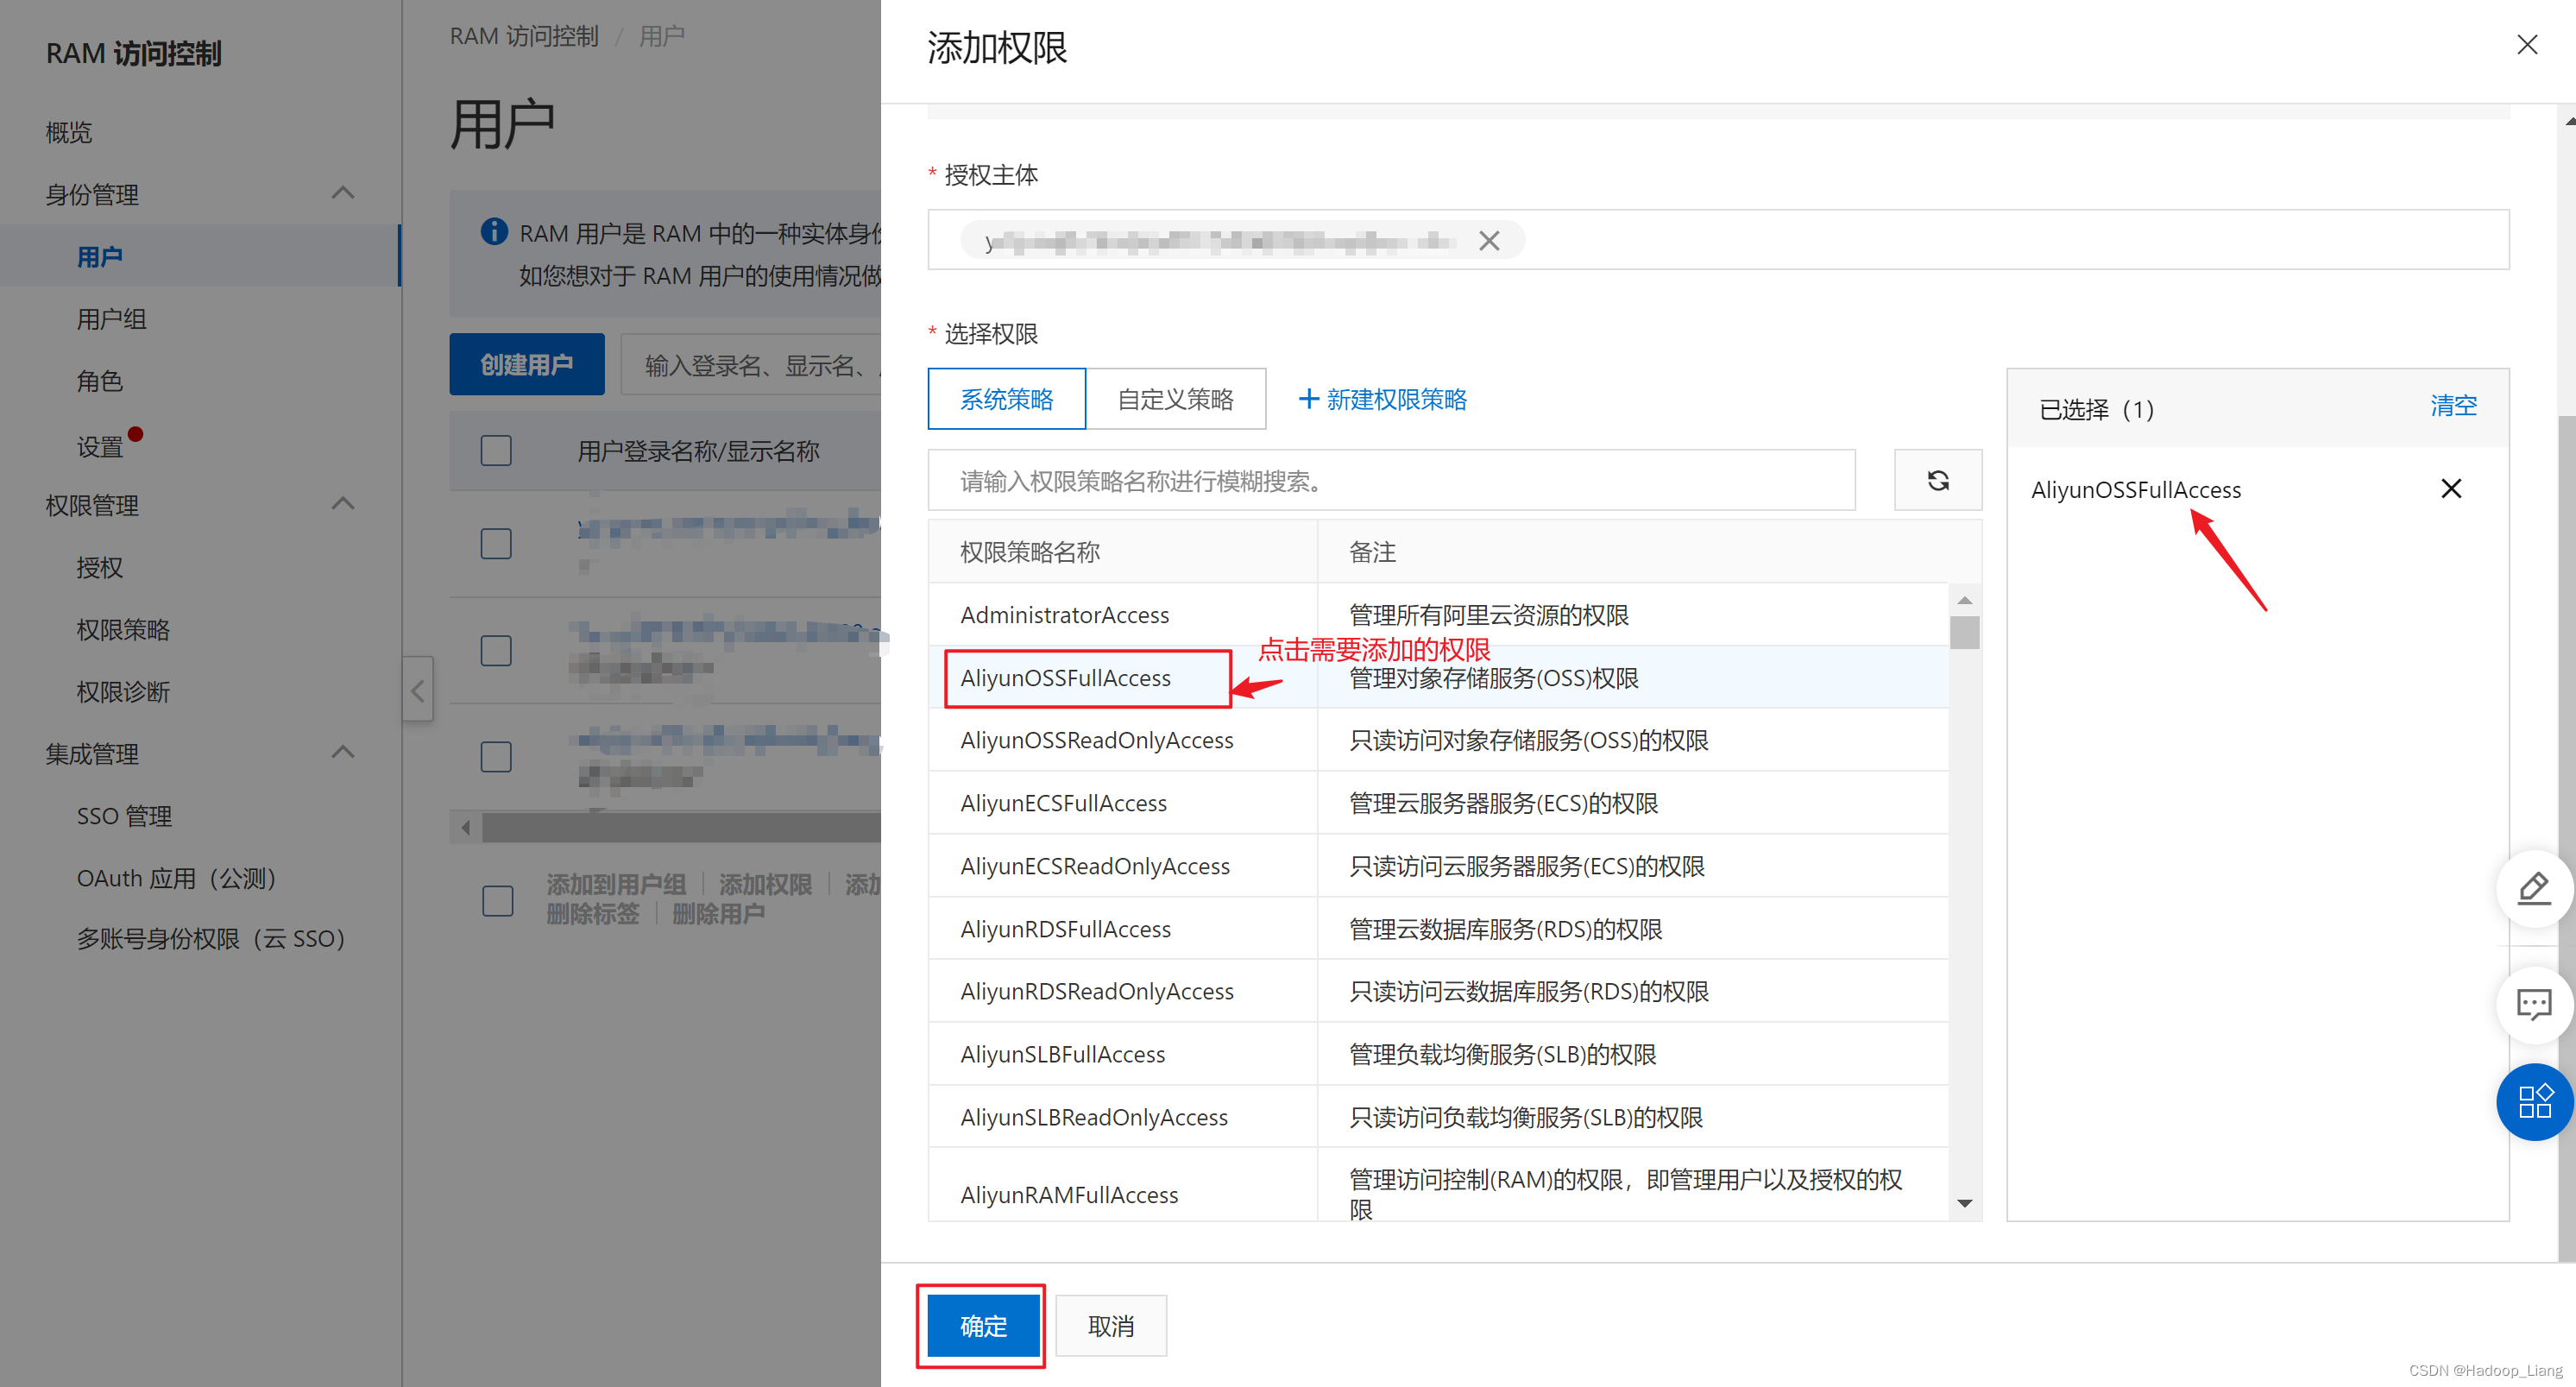Open 权限策略 in the sidebar
This screenshot has width=2576, height=1387.
pyautogui.click(x=124, y=630)
